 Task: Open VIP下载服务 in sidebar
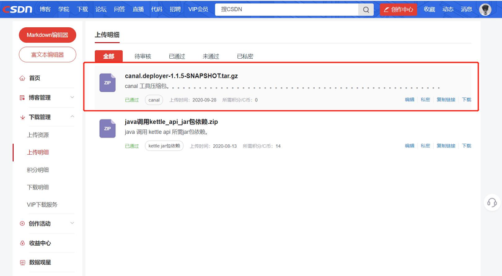[x=42, y=205]
